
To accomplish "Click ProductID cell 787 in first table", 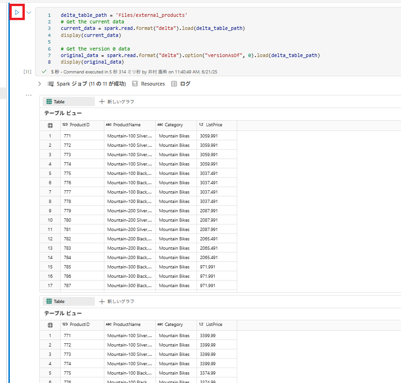I will (x=82, y=286).
